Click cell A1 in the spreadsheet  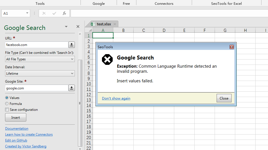coord(103,35)
